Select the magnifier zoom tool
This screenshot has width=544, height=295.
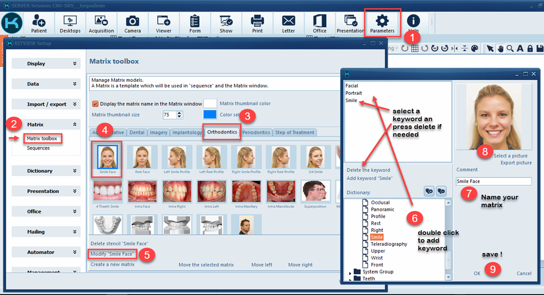510,48
